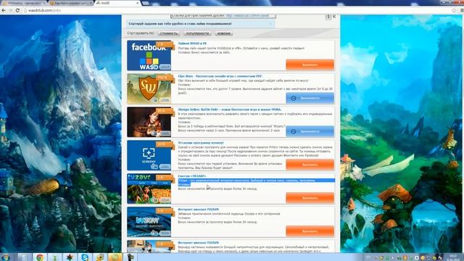Dismiss the blue sorting hint banner
Screen dimensions: 464x261
pyautogui.click(x=270, y=24)
